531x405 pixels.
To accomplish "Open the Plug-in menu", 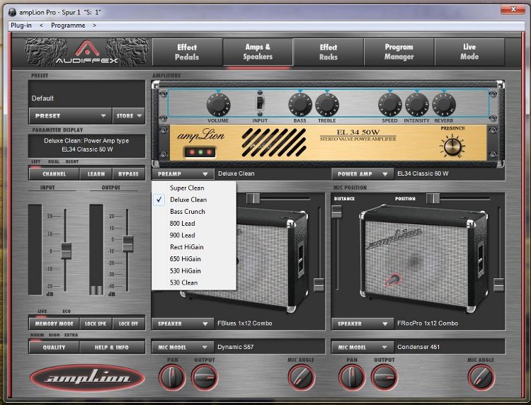I will pyautogui.click(x=21, y=25).
